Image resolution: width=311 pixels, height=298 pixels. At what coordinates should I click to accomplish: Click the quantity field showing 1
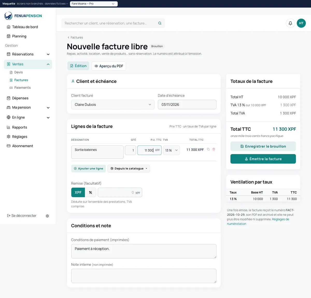130,150
